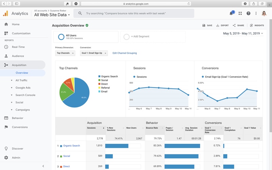Viewport: 272px width, 170px height.
Task: Open the Insights icon
Action: [x=252, y=26]
